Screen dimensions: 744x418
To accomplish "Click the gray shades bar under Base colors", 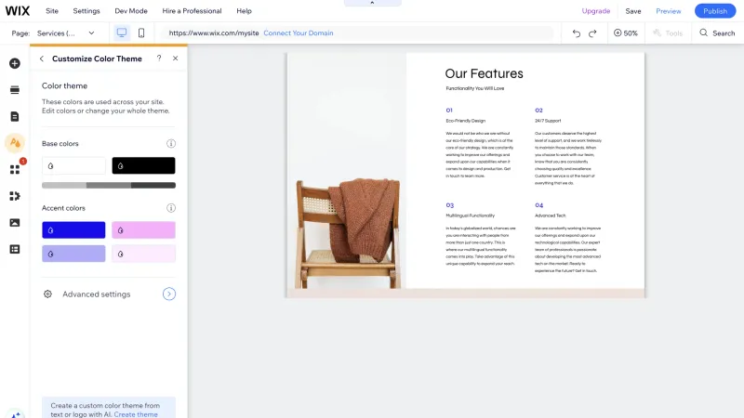I will tap(109, 185).
